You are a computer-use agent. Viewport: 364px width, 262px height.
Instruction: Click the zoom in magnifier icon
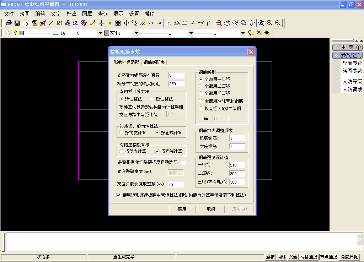(x=269, y=23)
